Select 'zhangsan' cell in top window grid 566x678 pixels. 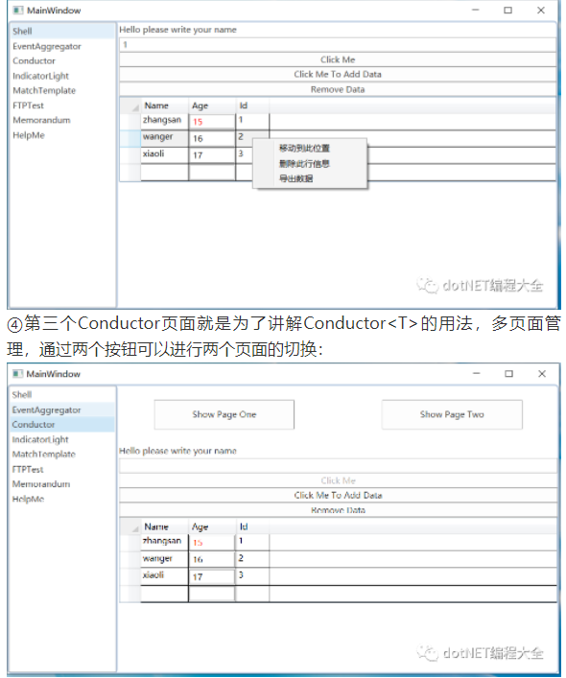click(x=164, y=121)
